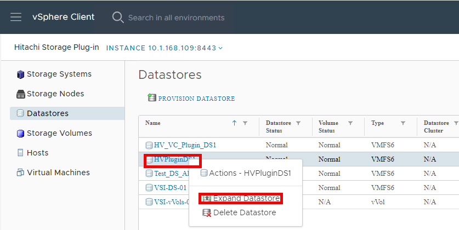The width and height of the screenshot is (459, 230).
Task: Open the HV_VC_Plugin_DS1 datastore link
Action: pyautogui.click(x=185, y=145)
